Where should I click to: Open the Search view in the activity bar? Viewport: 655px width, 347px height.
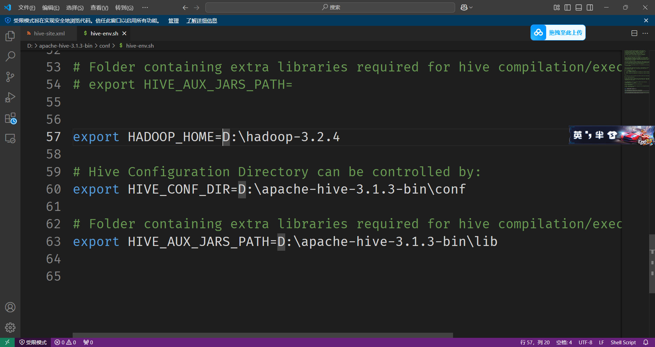[x=10, y=56]
